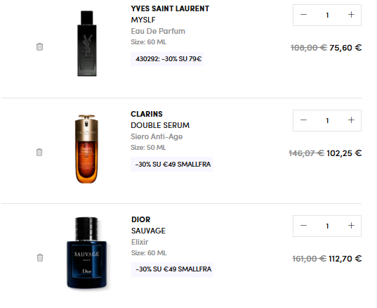Open the YSL MYSLF bottle thumbnail
This screenshot has height=308, width=377.
point(87,44)
